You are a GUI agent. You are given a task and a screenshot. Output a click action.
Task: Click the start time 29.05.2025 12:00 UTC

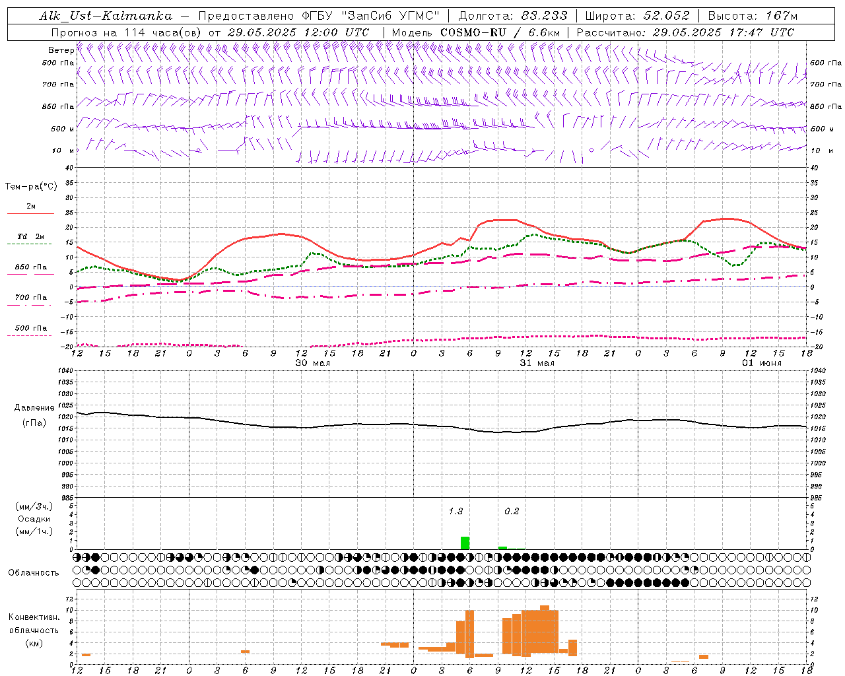[x=298, y=32]
